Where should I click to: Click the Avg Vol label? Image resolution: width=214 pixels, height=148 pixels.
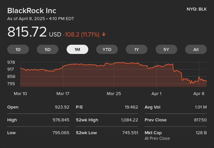pos(152,107)
